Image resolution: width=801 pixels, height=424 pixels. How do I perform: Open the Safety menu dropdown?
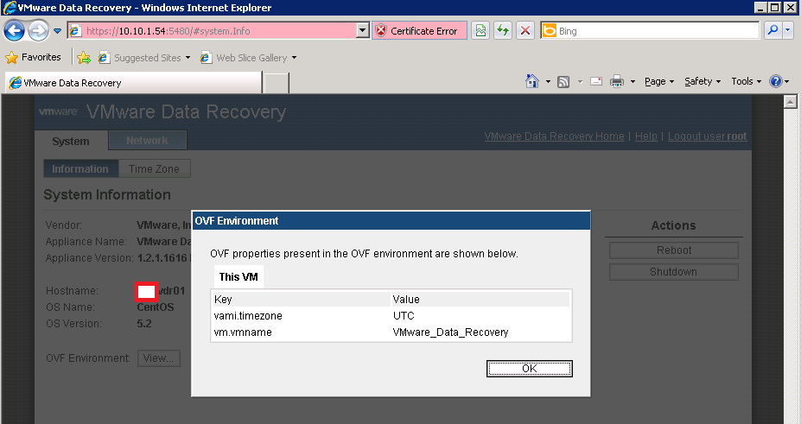[702, 81]
